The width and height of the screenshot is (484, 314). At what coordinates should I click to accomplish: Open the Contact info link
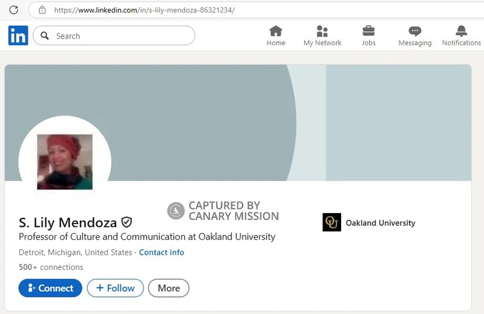162,252
